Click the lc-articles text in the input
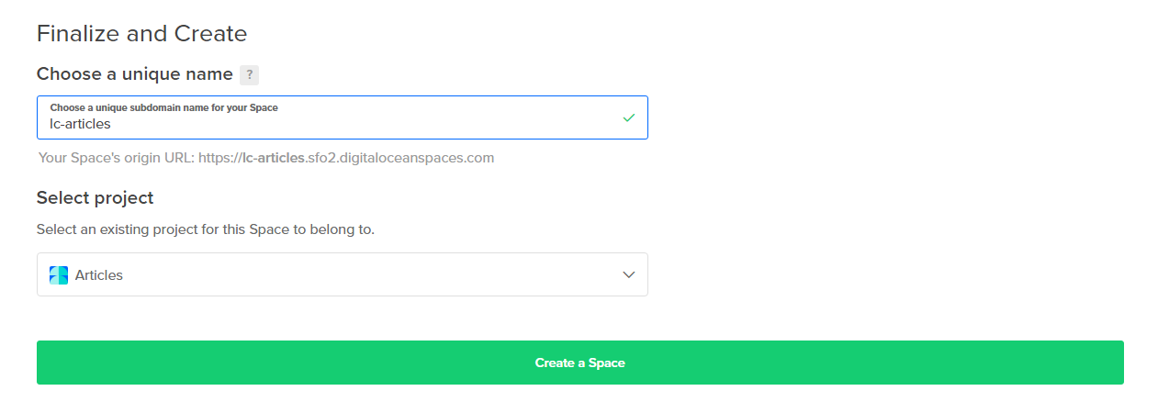 coord(81,124)
